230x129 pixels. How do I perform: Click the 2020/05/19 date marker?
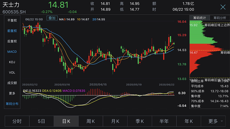(134, 85)
